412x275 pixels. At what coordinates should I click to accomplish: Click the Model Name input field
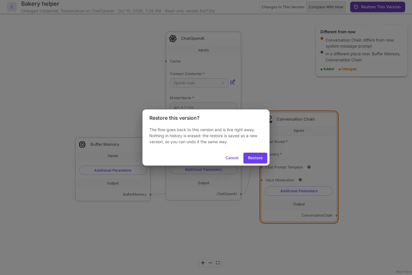(203, 107)
